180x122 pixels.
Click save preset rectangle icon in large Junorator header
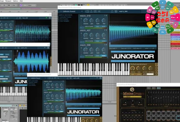coord(87,11)
